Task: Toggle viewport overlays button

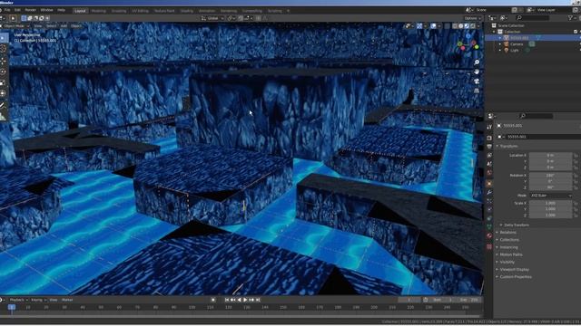Action: (433, 26)
